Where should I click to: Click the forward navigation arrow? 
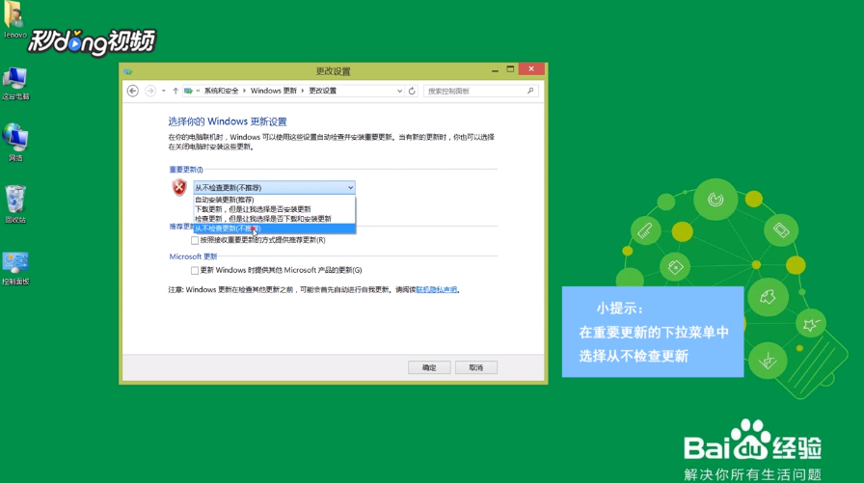(x=149, y=91)
